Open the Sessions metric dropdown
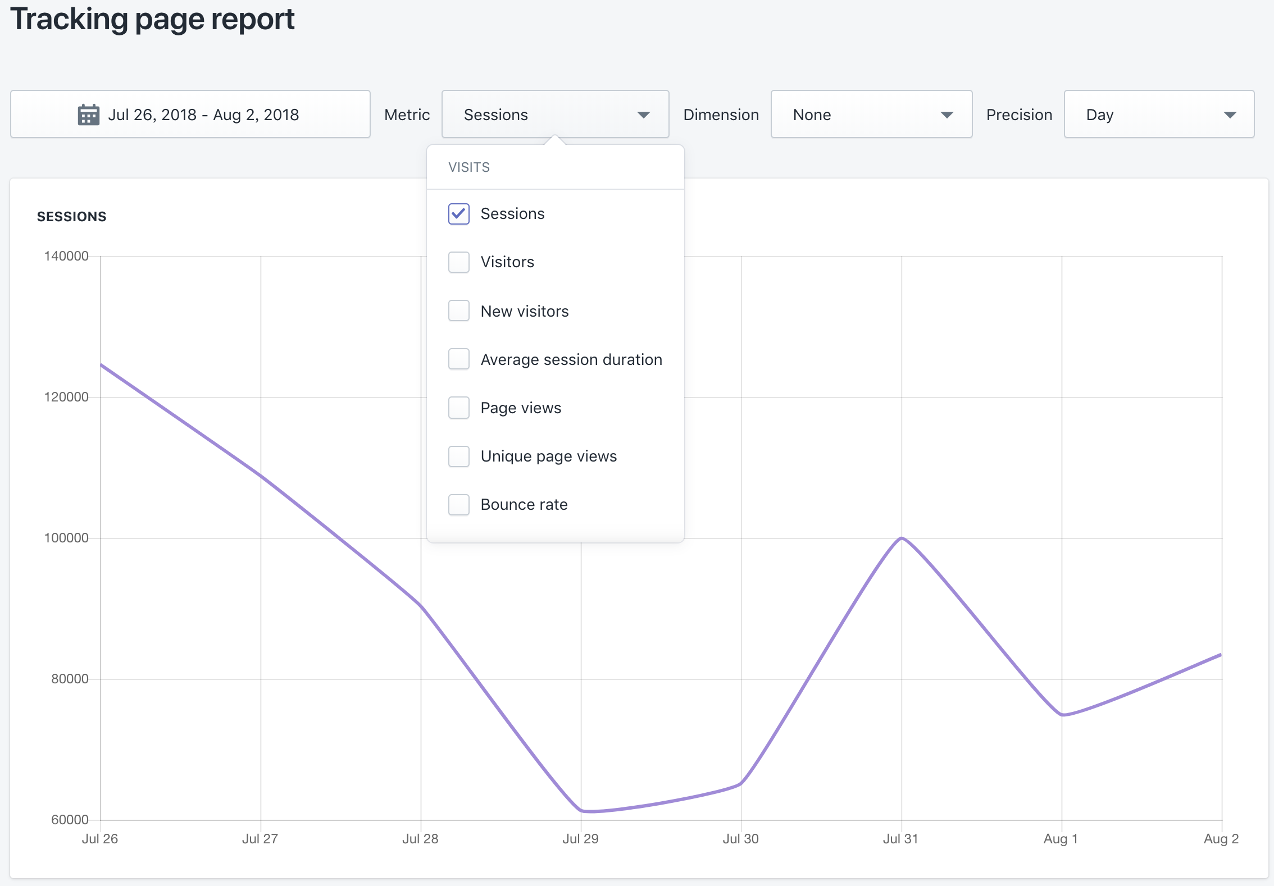 539,115
